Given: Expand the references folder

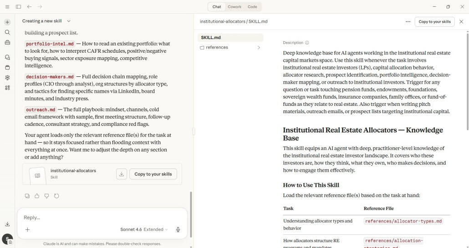Looking at the screenshot, I should [259, 47].
